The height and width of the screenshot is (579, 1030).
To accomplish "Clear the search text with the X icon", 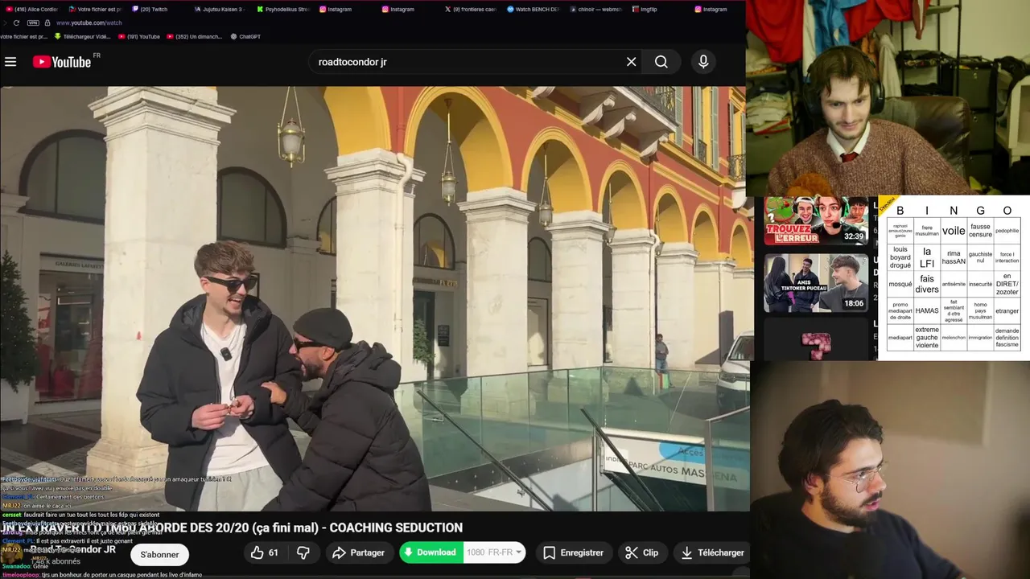I will click(x=632, y=62).
